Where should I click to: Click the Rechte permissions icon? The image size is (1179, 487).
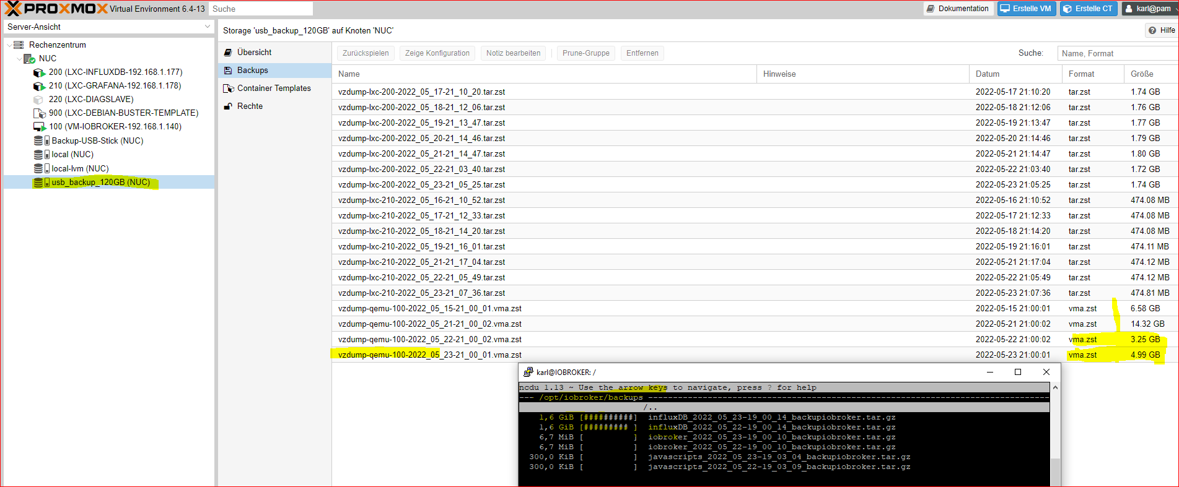228,106
